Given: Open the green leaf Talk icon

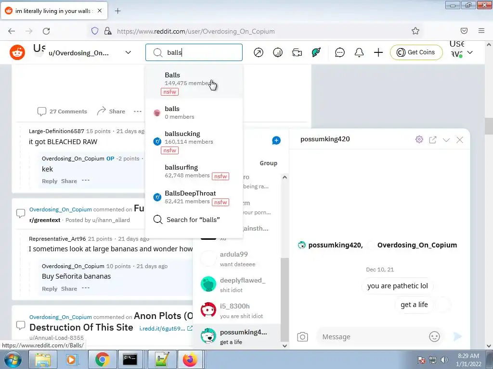Looking at the screenshot, I should click(x=316, y=52).
